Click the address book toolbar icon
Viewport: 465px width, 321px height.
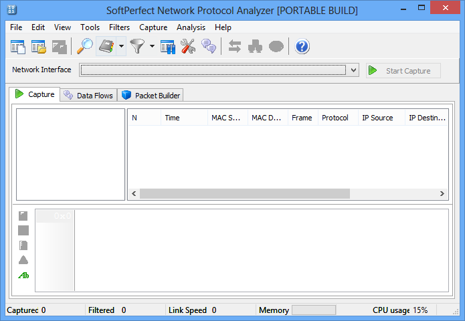[x=106, y=46]
